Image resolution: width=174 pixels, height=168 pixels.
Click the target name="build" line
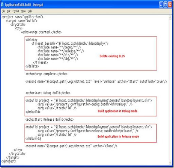[x=22, y=21]
